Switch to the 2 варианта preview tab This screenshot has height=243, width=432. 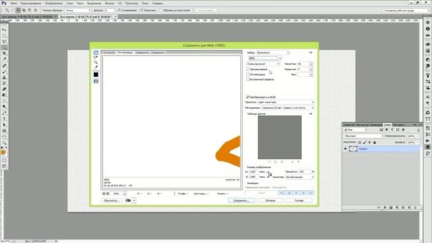click(x=142, y=53)
